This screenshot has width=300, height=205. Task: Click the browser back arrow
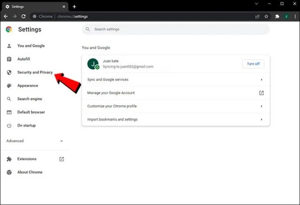point(6,17)
